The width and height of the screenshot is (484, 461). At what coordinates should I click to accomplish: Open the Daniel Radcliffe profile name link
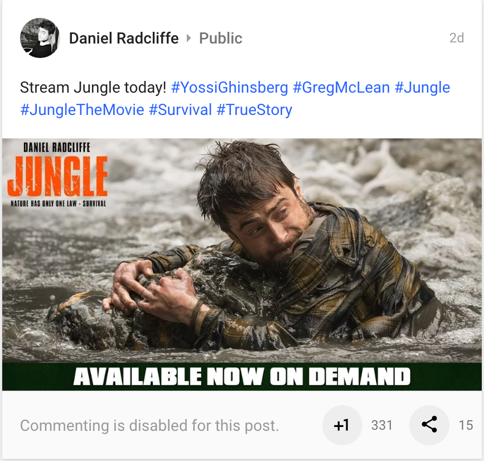124,39
